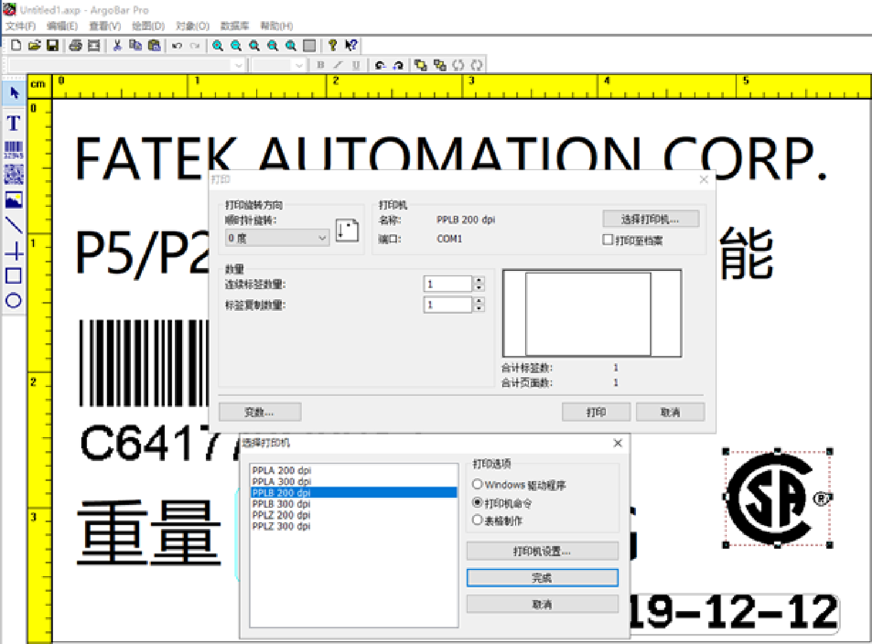Click the 选择打印机... button

click(x=650, y=219)
